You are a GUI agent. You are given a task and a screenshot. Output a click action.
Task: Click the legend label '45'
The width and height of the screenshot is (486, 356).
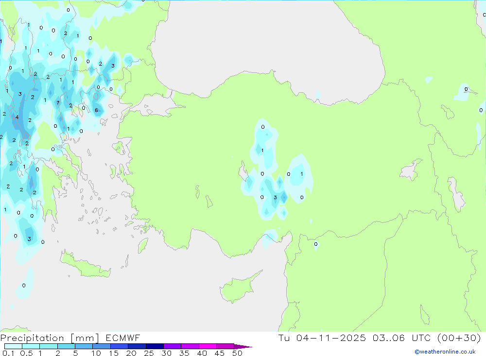pos(220,353)
